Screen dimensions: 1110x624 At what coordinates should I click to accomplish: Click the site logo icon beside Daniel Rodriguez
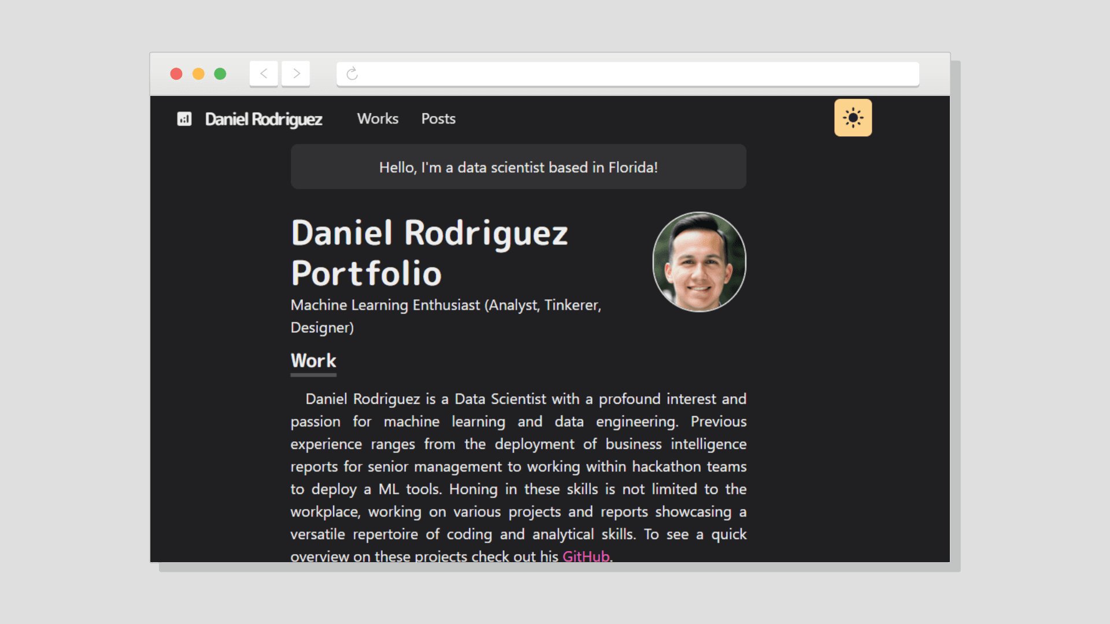click(x=184, y=118)
